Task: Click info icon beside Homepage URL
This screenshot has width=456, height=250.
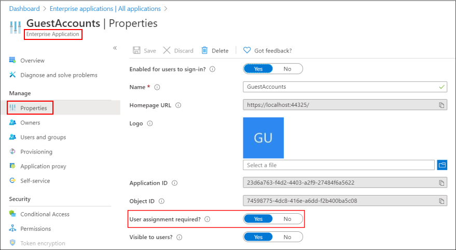Action: click(x=178, y=105)
